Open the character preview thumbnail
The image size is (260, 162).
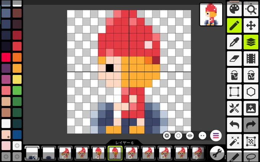coord(211,14)
